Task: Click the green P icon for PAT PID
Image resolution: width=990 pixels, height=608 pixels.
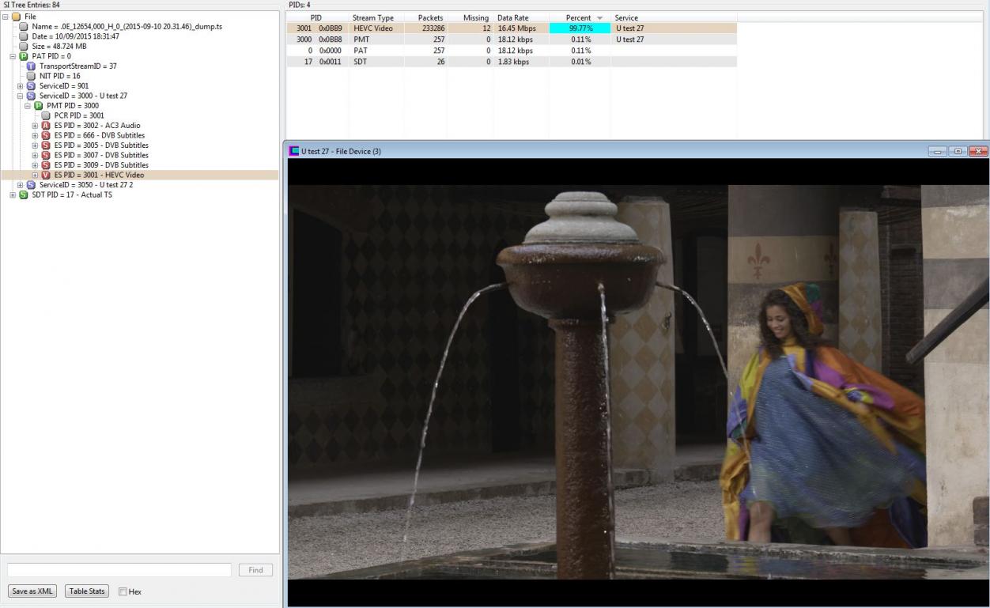Action: pyautogui.click(x=24, y=56)
